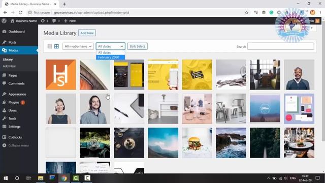Screen dimensions: 325x183
Task: Select the burger thumbnail
Action: [197, 143]
